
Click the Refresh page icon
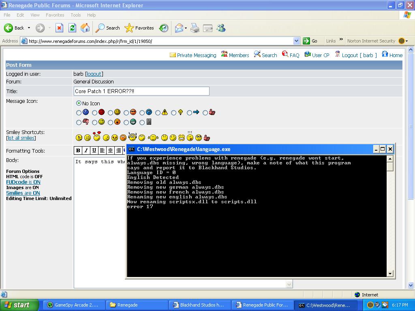72,28
